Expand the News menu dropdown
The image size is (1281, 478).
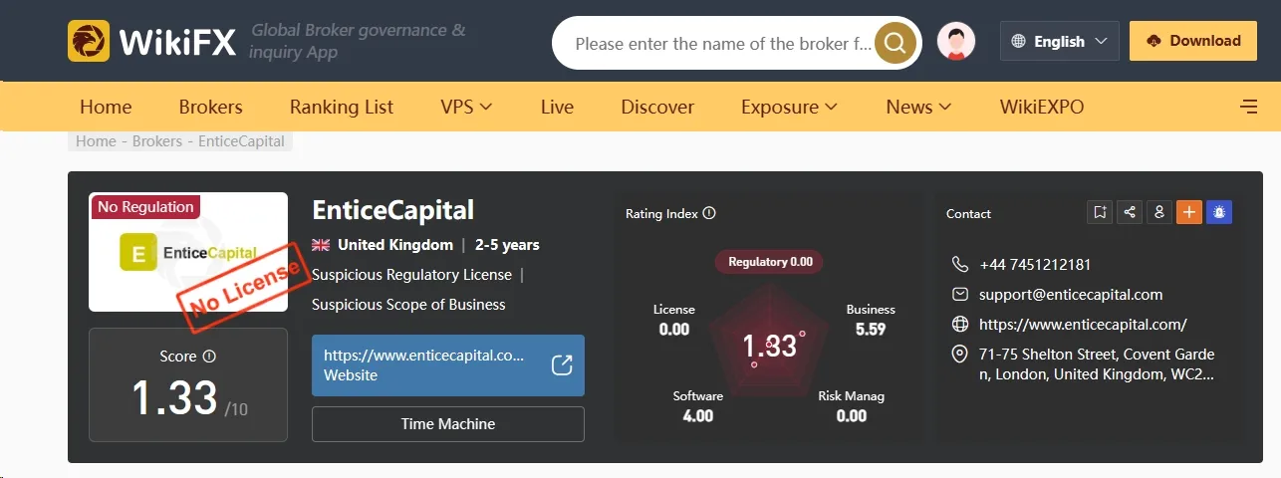tap(918, 107)
